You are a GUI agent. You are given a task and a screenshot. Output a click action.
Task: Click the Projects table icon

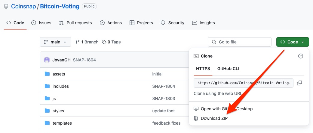click(x=132, y=23)
